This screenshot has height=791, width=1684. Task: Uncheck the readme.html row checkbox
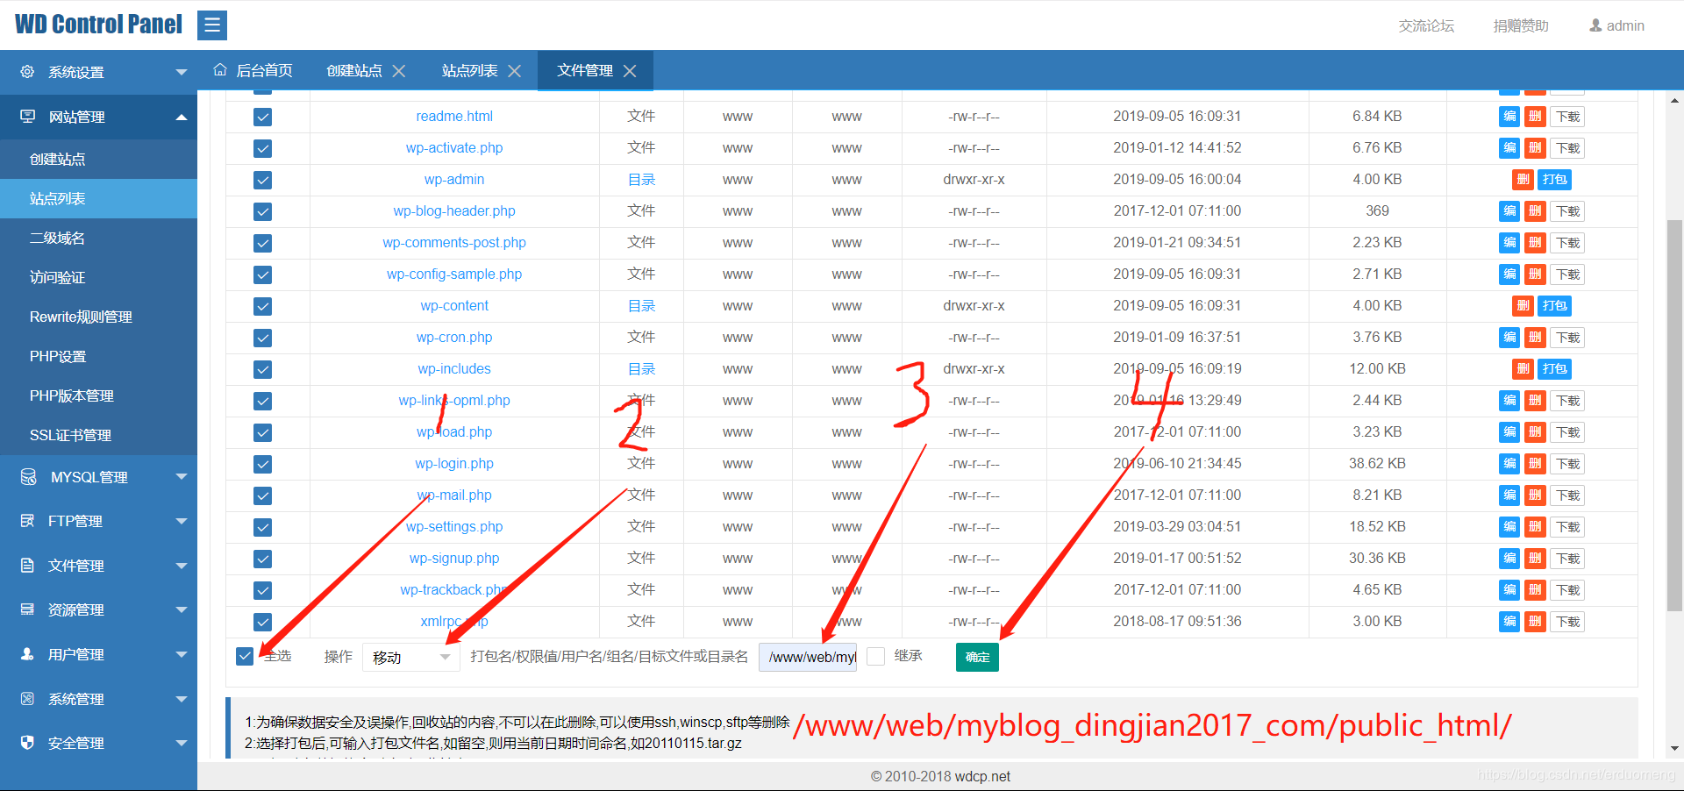click(262, 117)
